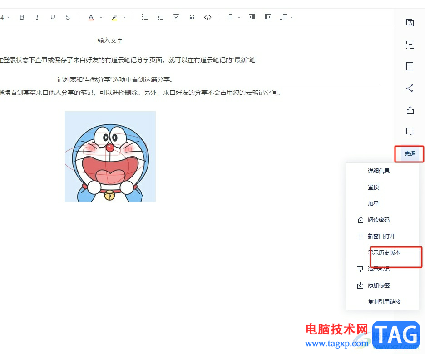The height and width of the screenshot is (354, 425).
Task: Click the Doraemon image in the note
Action: (x=110, y=157)
